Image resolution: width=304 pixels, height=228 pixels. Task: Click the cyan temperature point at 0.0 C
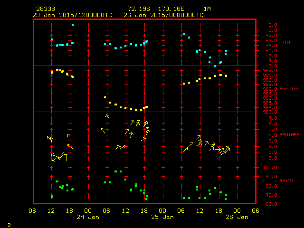click(x=73, y=25)
